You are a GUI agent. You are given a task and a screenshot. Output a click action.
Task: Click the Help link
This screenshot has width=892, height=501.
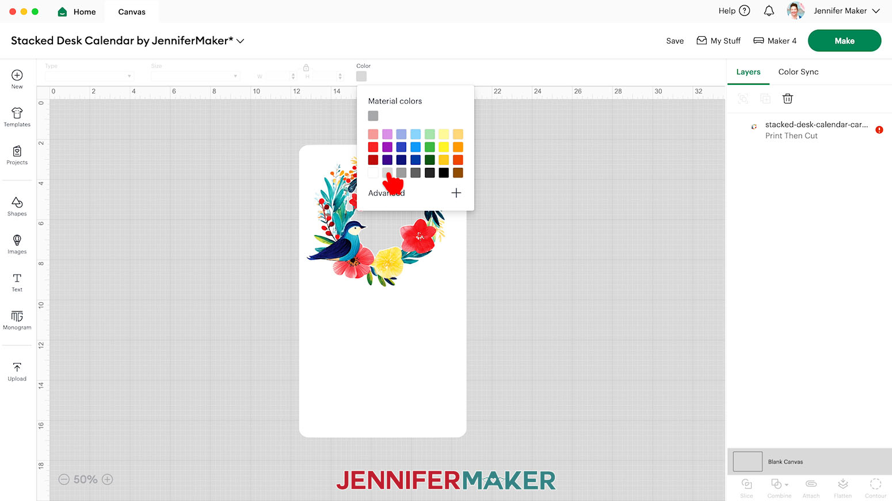point(727,11)
